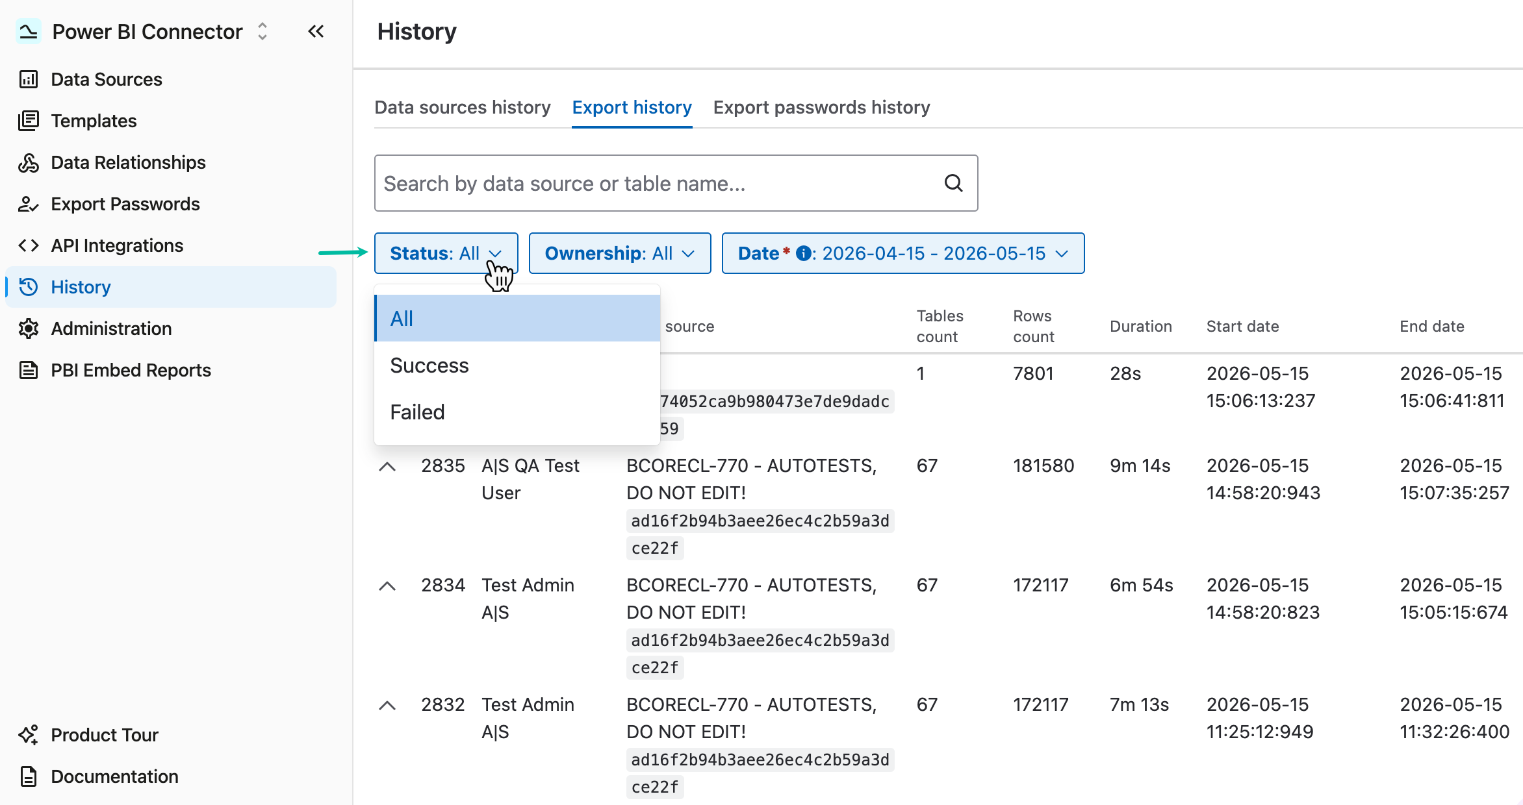The image size is (1523, 805).
Task: Open Administration section
Action: [x=171, y=328]
